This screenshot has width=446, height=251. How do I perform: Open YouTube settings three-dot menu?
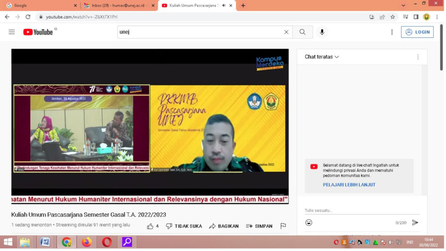point(392,32)
